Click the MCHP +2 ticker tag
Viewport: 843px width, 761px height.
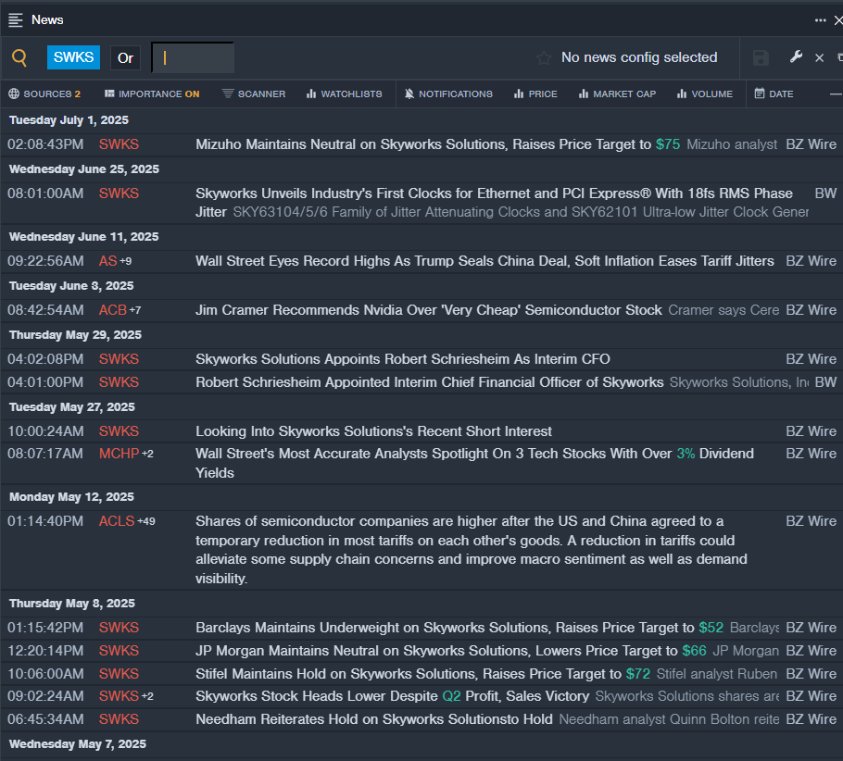tap(126, 454)
